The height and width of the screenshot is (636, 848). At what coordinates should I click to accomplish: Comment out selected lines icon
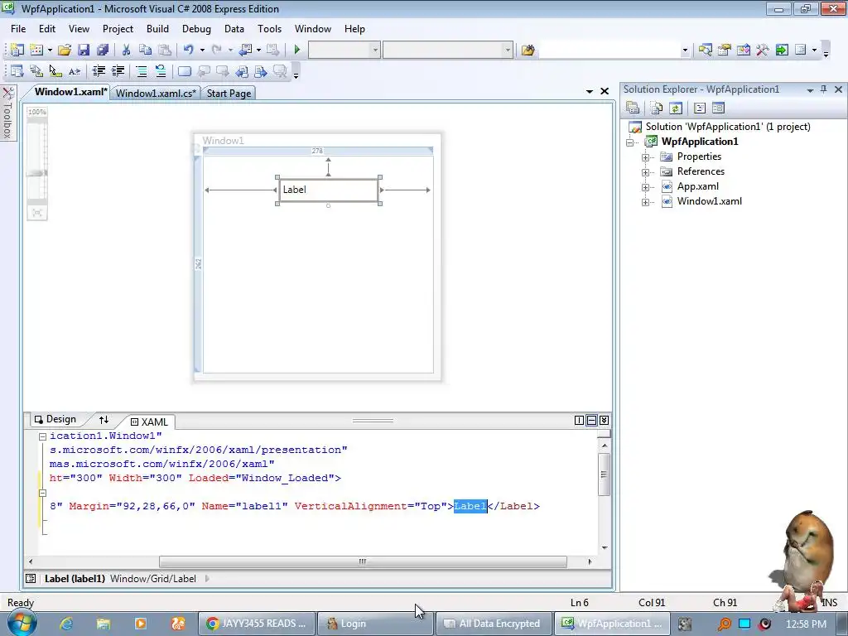click(x=141, y=71)
